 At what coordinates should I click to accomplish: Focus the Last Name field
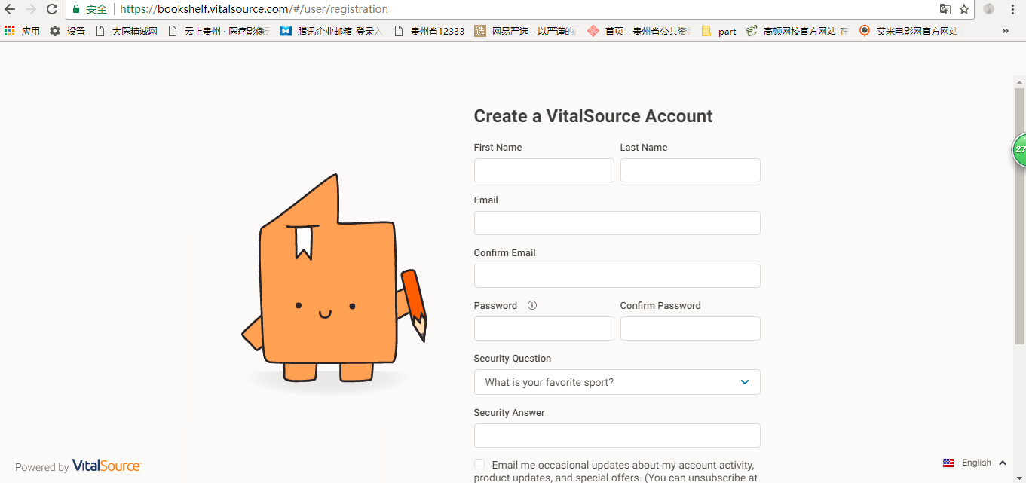coord(690,170)
